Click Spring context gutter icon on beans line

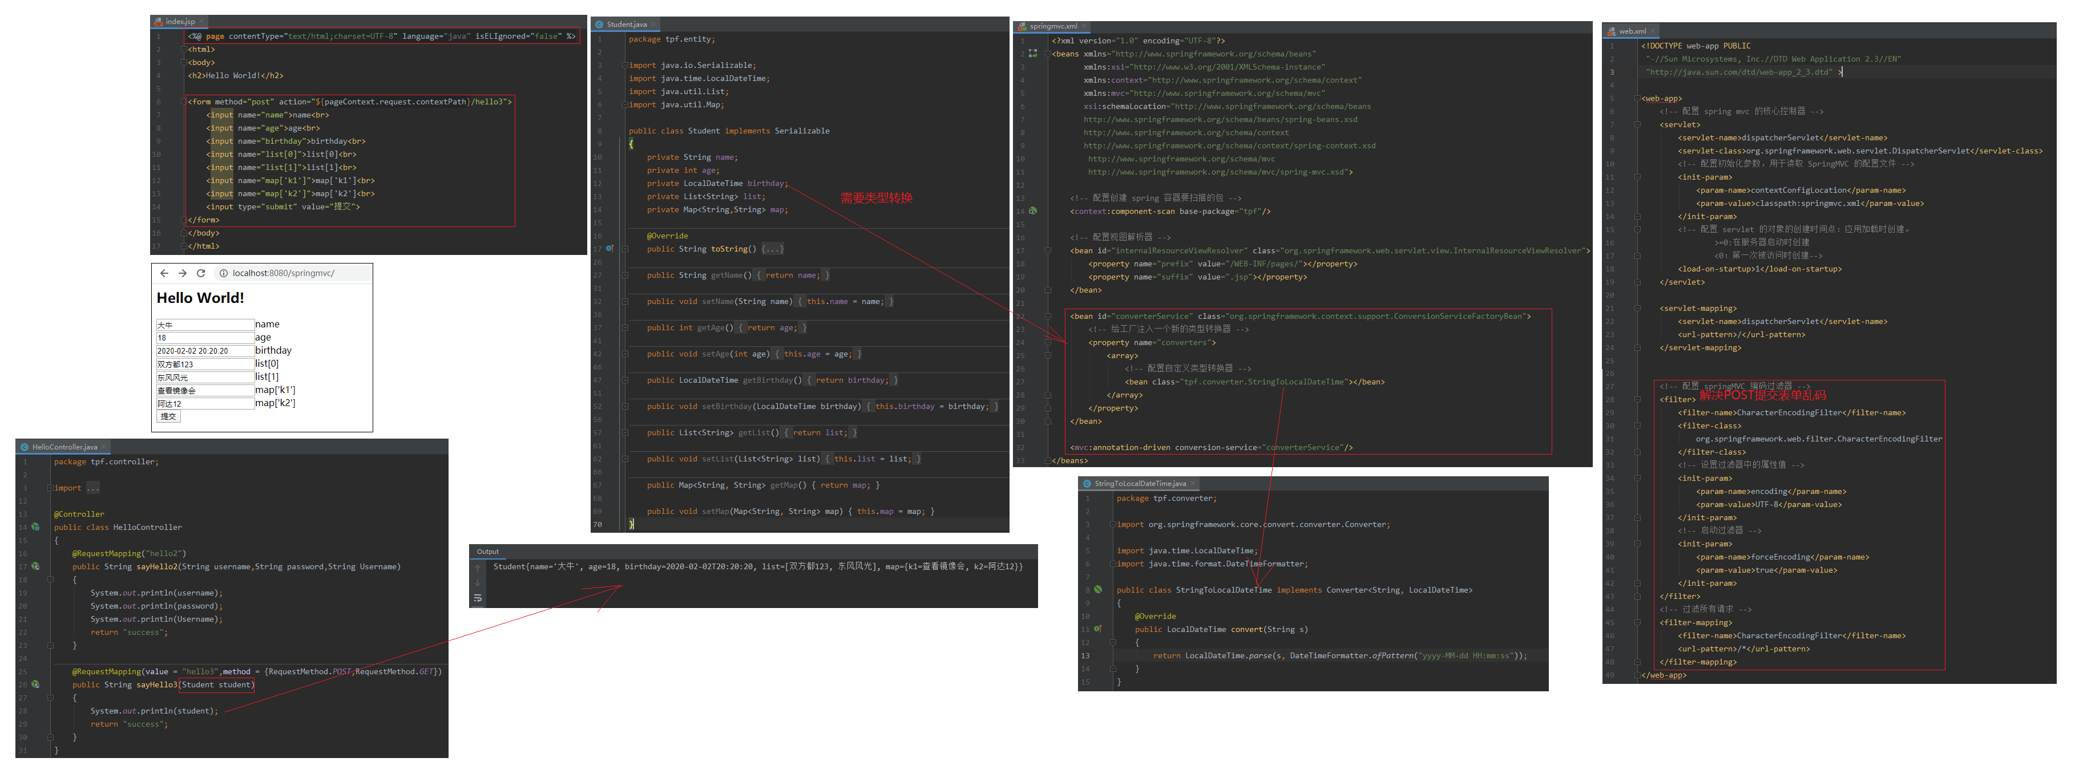pos(1033,53)
